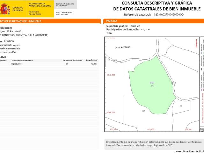Screen dimensions: 204x153
Task: Click MINISTERIO DE HACIENDA text
Action: (35, 13)
